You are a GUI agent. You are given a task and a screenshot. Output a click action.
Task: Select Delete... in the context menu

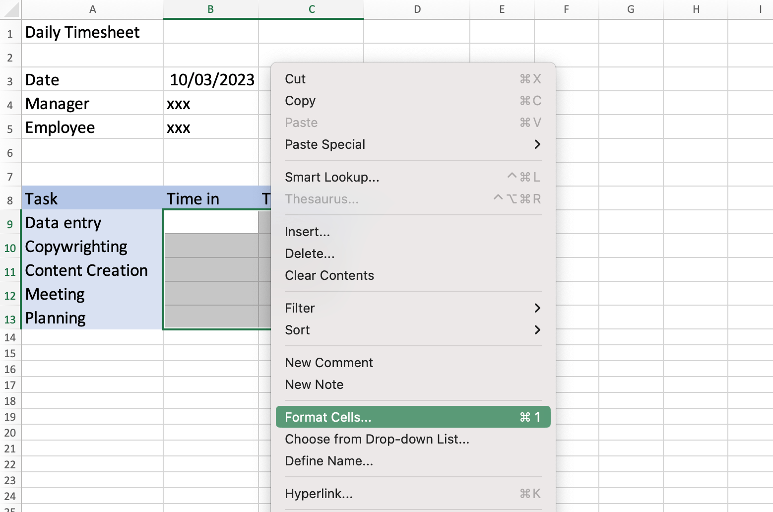310,254
